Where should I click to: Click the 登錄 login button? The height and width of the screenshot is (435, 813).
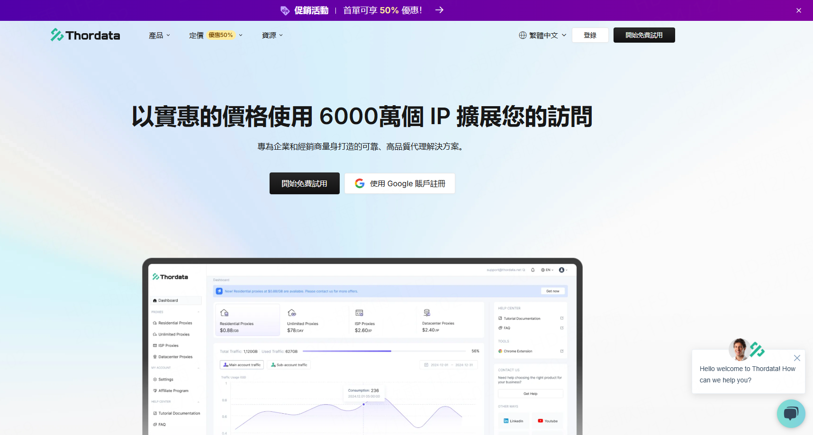(x=590, y=35)
